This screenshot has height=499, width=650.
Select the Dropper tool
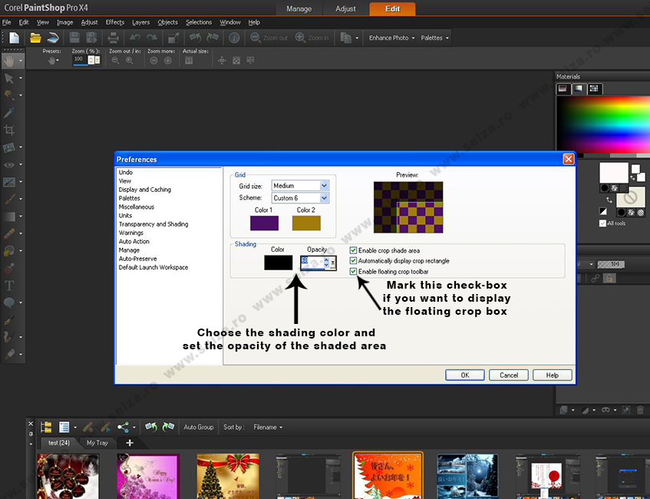tap(9, 112)
